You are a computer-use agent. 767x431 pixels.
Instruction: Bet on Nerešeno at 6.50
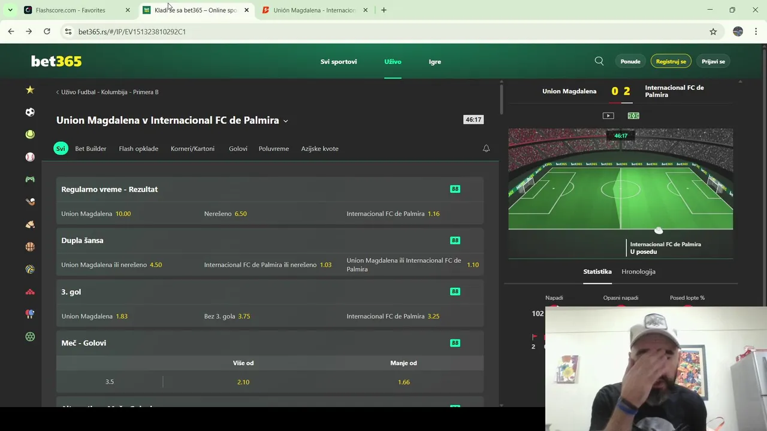pos(270,214)
